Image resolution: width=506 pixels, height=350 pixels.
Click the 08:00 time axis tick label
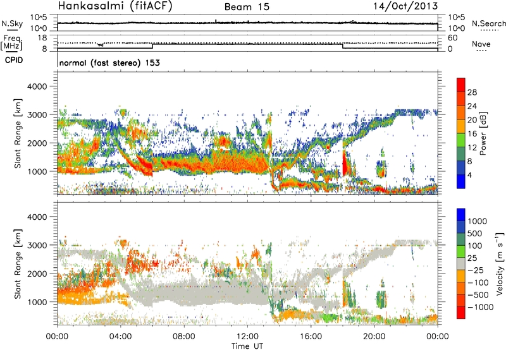tap(184, 337)
